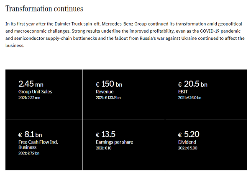The height and width of the screenshot is (175, 251).
Task: Click the "Earnings per share" label
Action: [115, 142]
